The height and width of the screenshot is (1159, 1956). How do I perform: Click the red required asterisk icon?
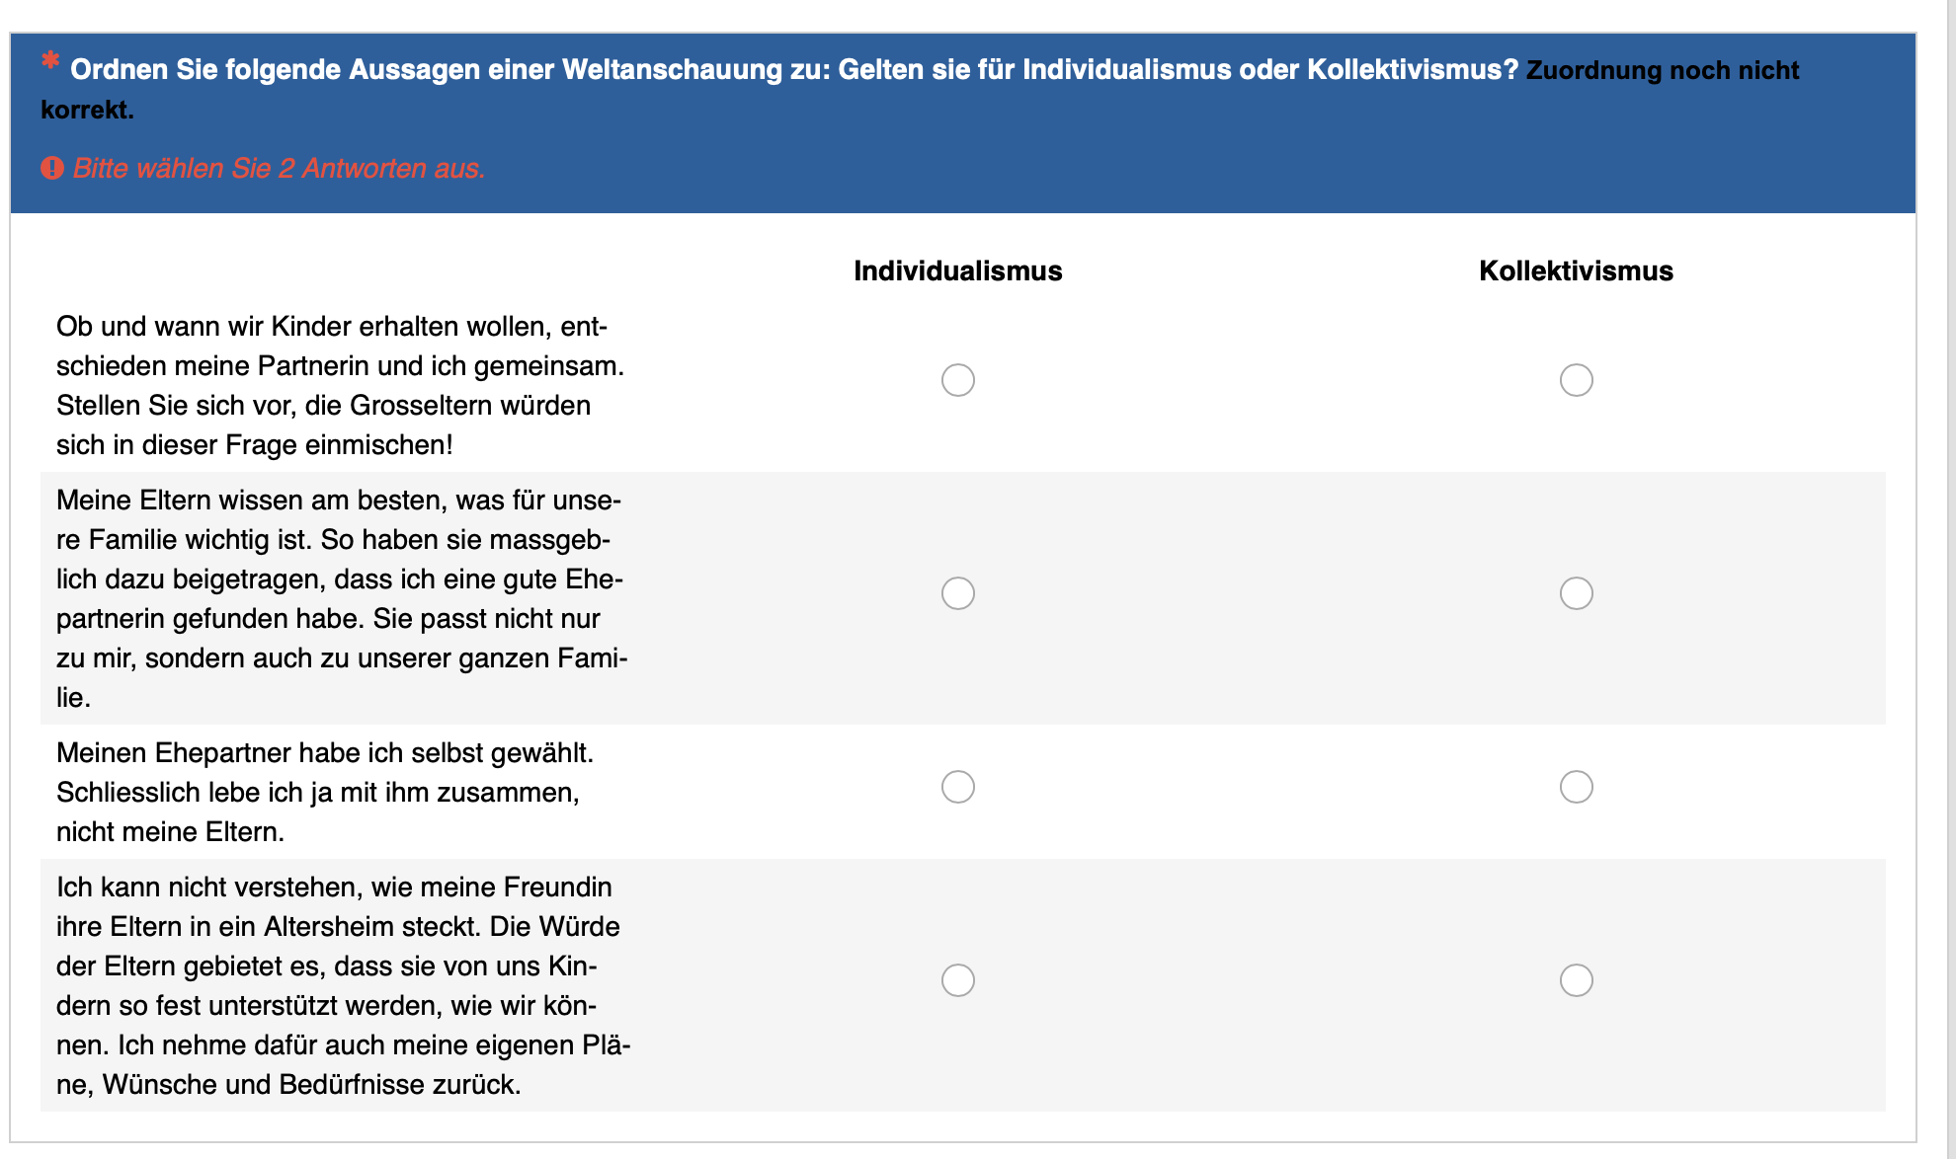click(x=49, y=61)
